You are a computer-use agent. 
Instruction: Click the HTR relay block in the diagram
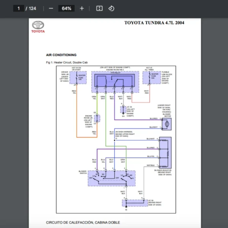pyautogui.click(x=114, y=81)
